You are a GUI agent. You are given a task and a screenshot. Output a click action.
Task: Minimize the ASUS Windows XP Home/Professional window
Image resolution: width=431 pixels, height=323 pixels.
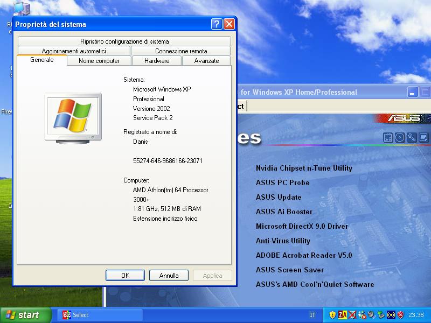click(x=413, y=92)
